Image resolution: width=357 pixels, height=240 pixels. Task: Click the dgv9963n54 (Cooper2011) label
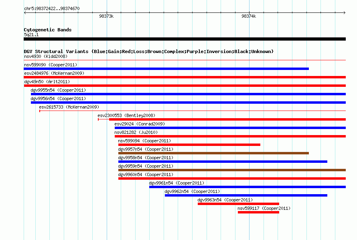coord(225,200)
